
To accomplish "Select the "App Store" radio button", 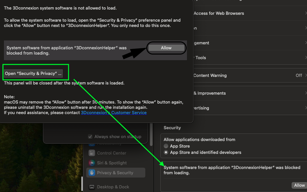I will pyautogui.click(x=166, y=146).
